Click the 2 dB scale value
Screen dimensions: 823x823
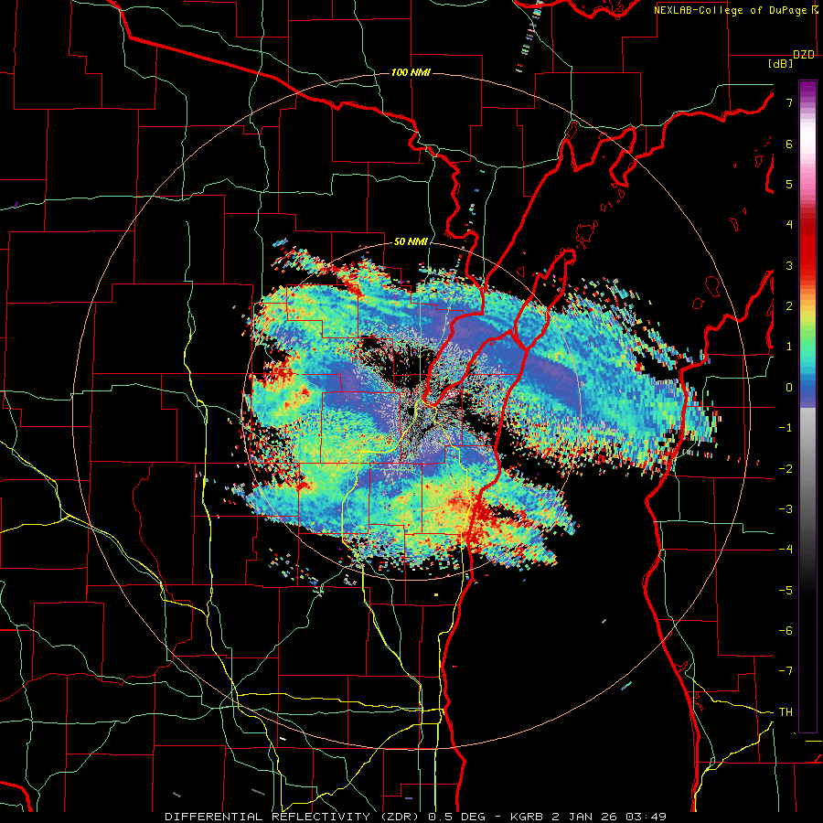click(x=789, y=306)
